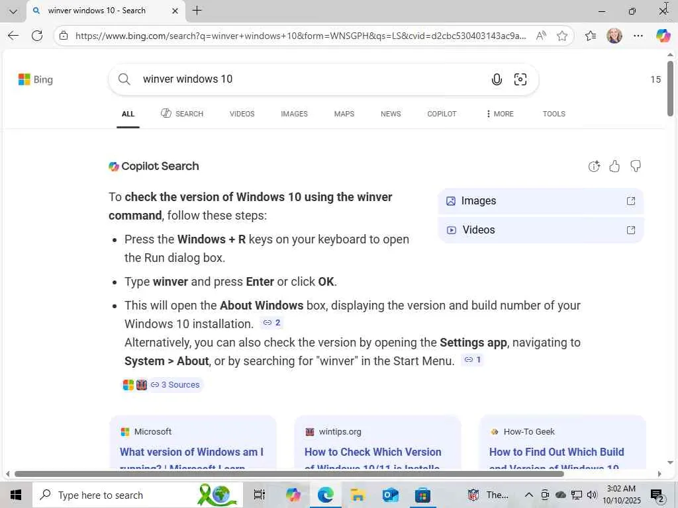Open the Favorites list icon
Viewport: 678px width, 508px height.
tap(590, 36)
